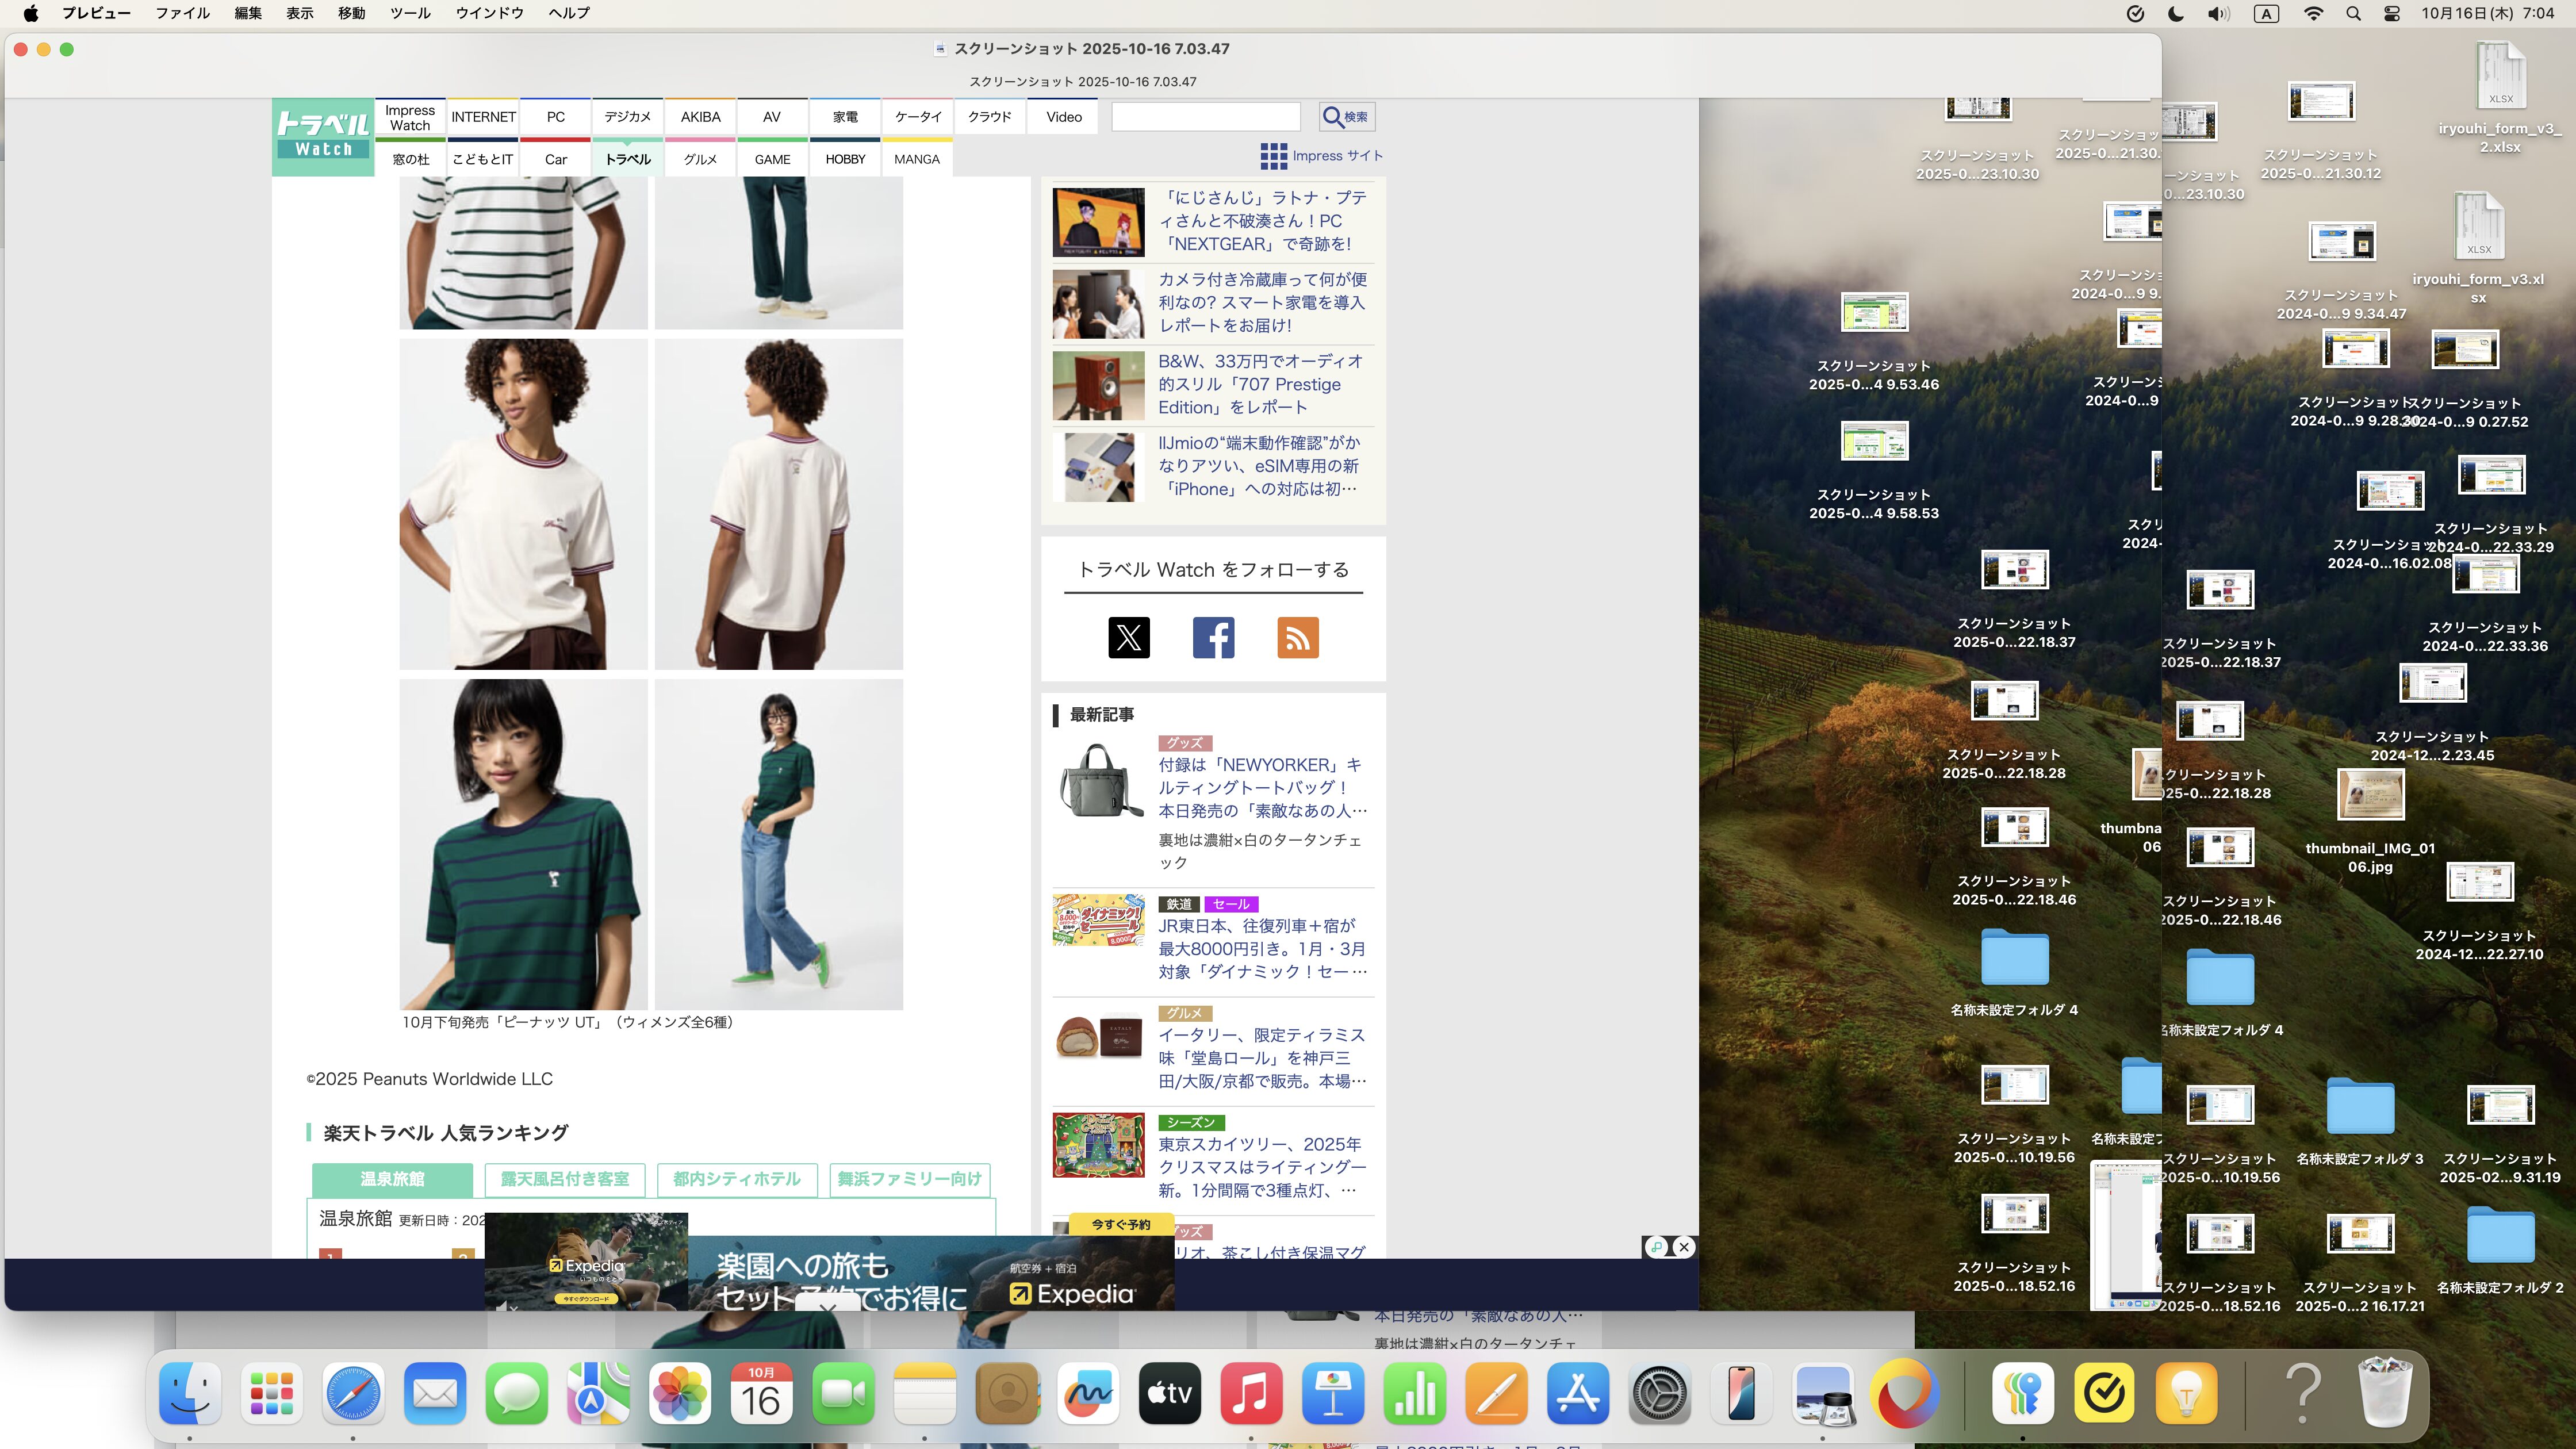Select the 露天風呂付き客室 ranking tab

[565, 1179]
